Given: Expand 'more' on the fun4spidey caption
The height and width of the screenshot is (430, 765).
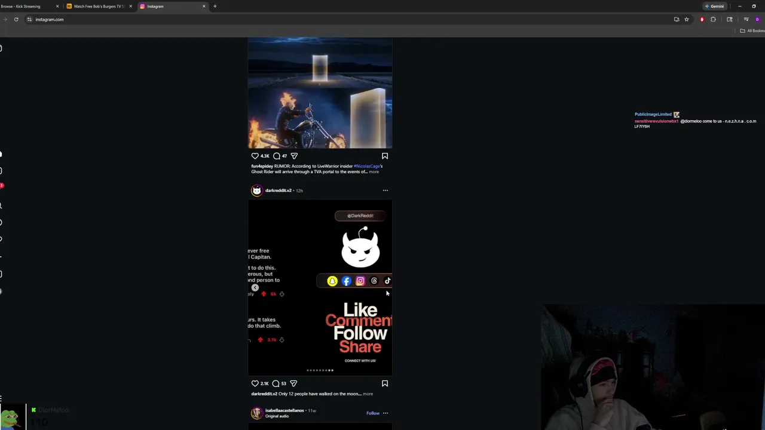Looking at the screenshot, I should coord(374,172).
